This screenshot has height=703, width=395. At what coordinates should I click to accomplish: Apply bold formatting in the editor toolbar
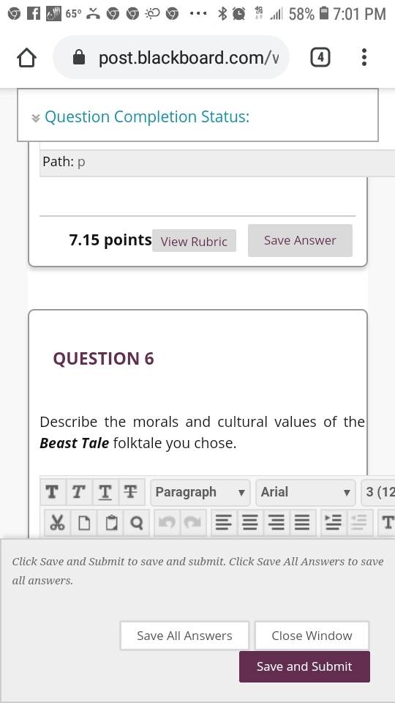coord(53,492)
